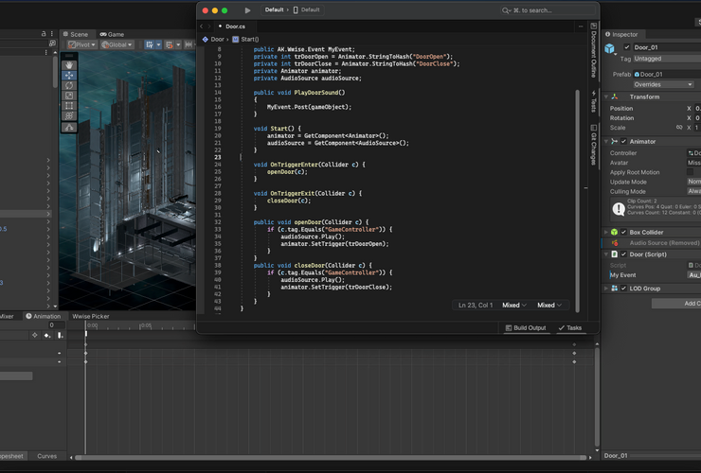Run the code with the play button
701x473 pixels.
pos(247,9)
